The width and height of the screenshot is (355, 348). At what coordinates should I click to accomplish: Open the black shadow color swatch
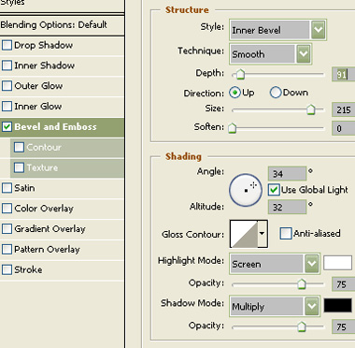[x=338, y=305]
